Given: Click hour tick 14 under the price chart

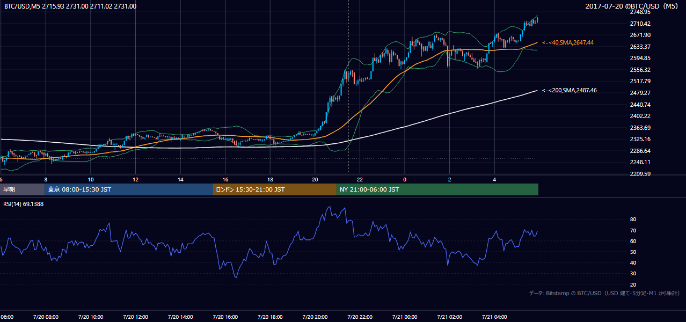Looking at the screenshot, I should point(180,180).
